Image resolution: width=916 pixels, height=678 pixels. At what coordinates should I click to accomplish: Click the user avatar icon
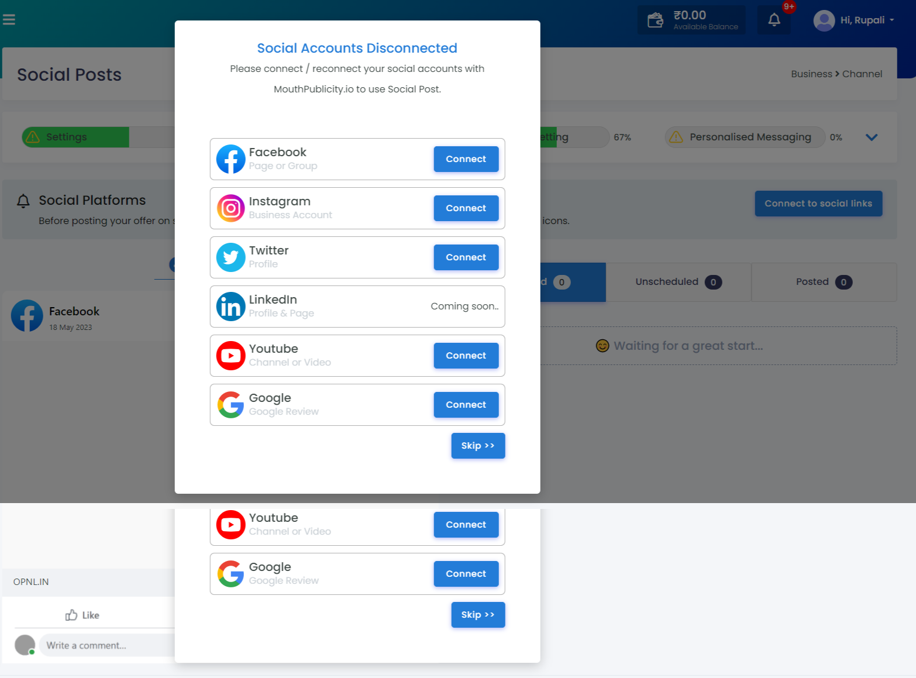pos(824,20)
